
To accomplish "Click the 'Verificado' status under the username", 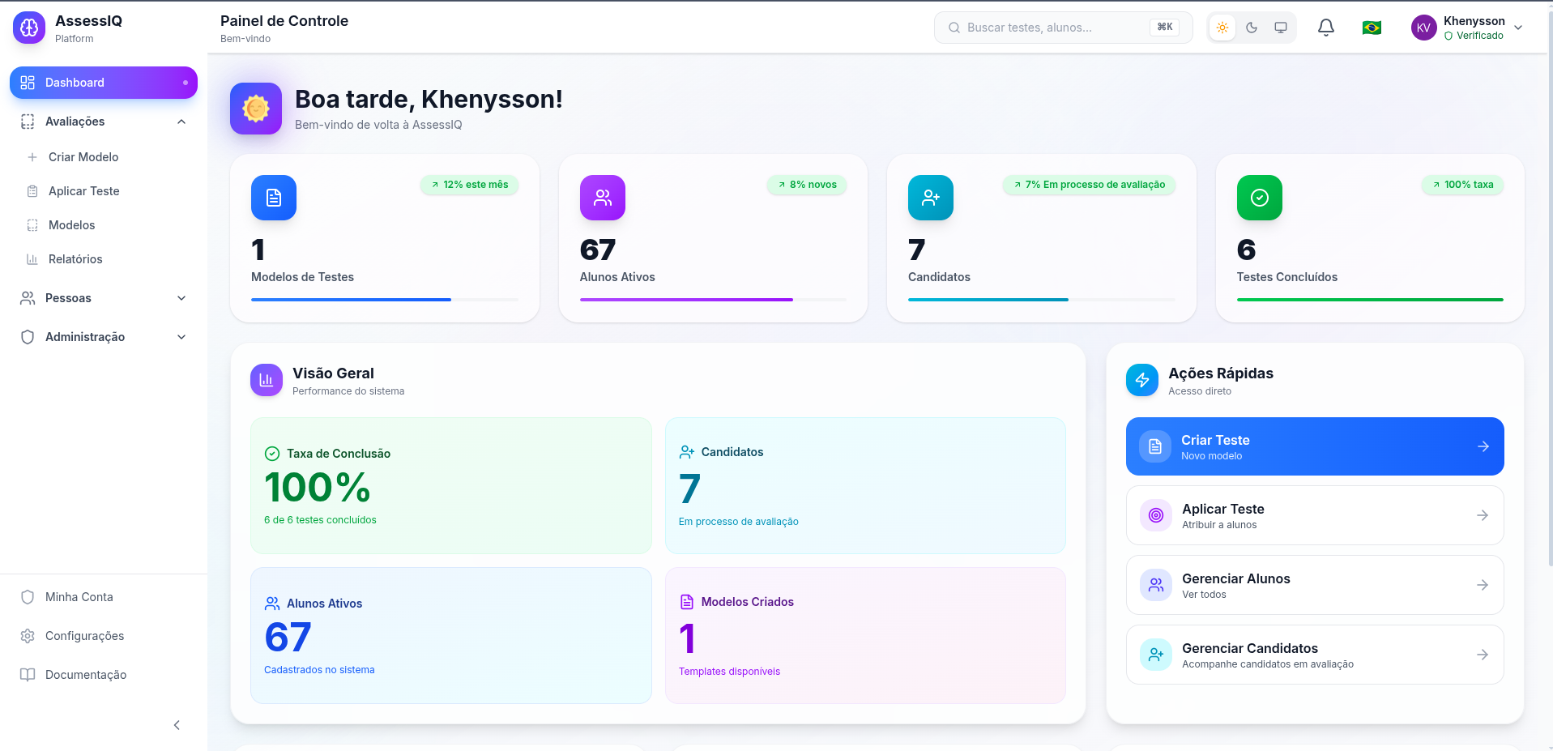I will 1474,36.
